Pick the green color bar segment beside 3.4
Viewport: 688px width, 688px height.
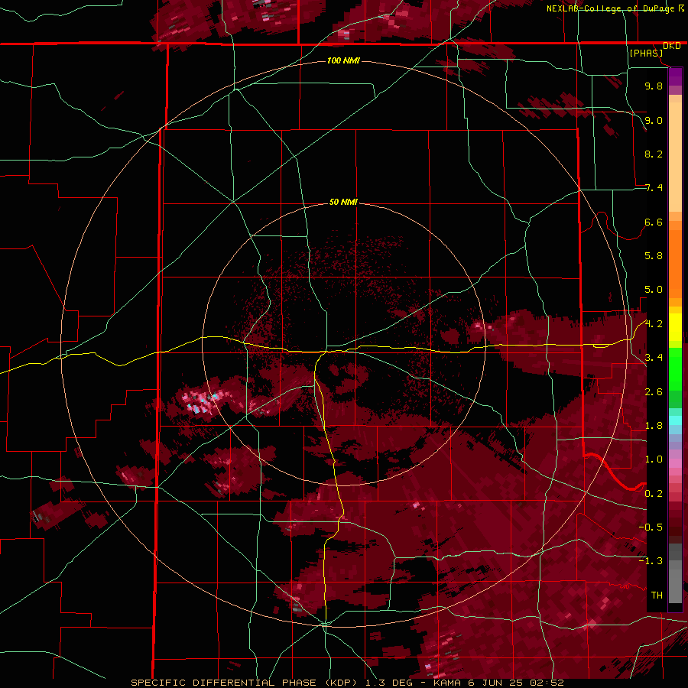click(675, 368)
